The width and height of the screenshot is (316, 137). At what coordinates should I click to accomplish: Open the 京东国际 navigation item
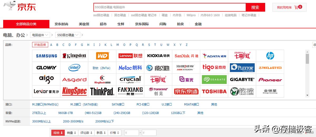[142, 24]
